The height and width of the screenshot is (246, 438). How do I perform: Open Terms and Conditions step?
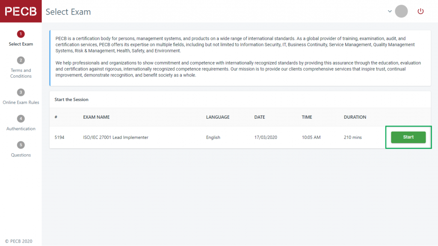click(x=21, y=73)
